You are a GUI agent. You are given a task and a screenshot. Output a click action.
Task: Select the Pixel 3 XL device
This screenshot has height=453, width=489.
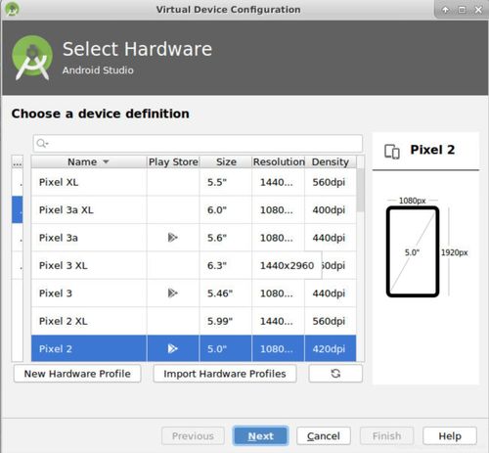(x=64, y=265)
